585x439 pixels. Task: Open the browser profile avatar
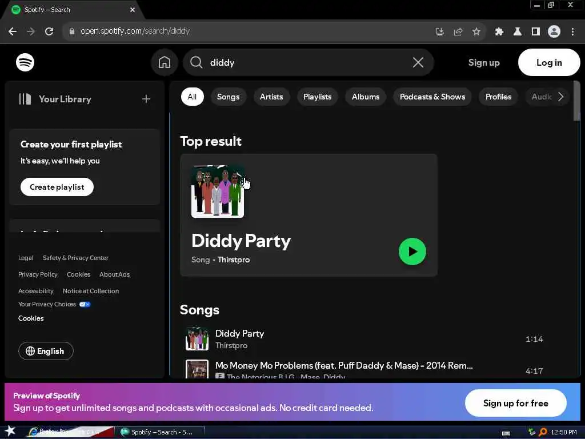coord(554,32)
